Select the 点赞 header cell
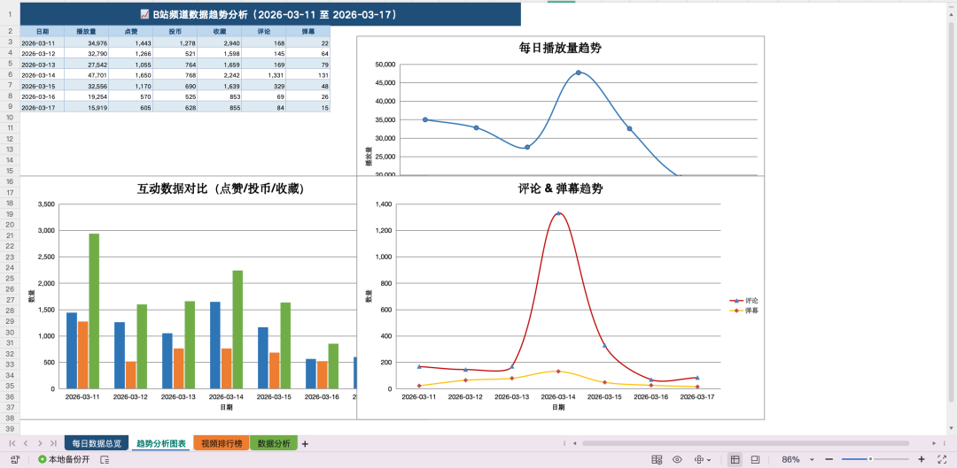 tap(130, 32)
